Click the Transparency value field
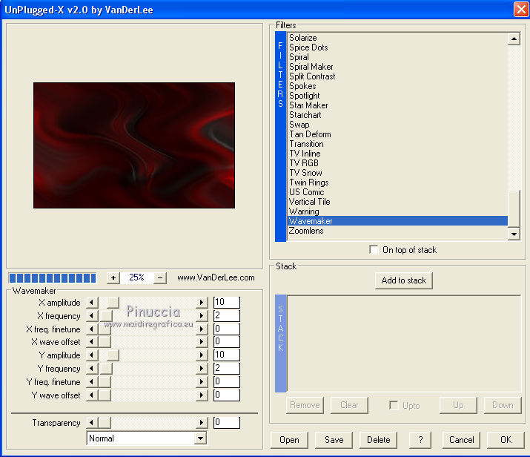Image resolution: width=530 pixels, height=457 pixels. 227,422
